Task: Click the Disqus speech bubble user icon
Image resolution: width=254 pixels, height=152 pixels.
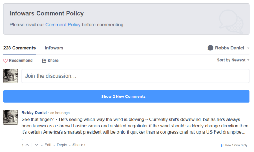Action: coord(210,48)
